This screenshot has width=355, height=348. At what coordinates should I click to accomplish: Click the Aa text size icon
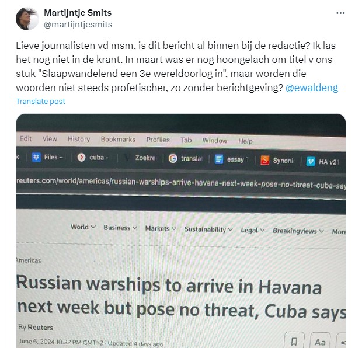pyautogui.click(x=320, y=342)
